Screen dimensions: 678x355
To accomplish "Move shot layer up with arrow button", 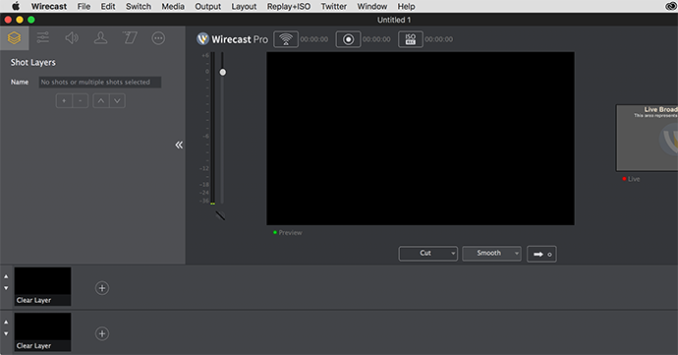I will (x=101, y=101).
